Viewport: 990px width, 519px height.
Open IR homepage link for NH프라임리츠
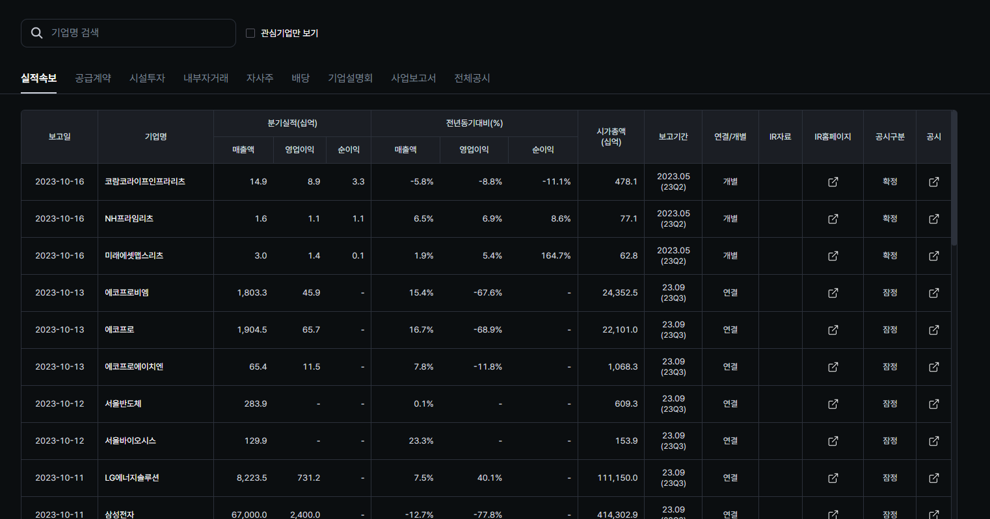coord(833,219)
